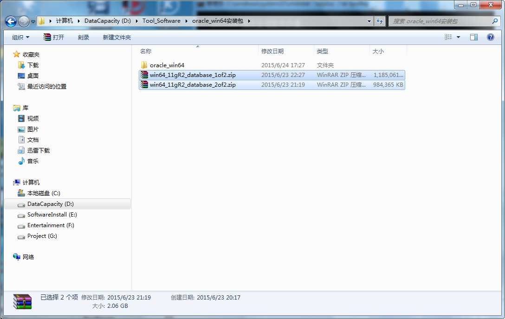Click the 网络 network icon
Viewport: 505px width, 319px height.
[x=16, y=256]
